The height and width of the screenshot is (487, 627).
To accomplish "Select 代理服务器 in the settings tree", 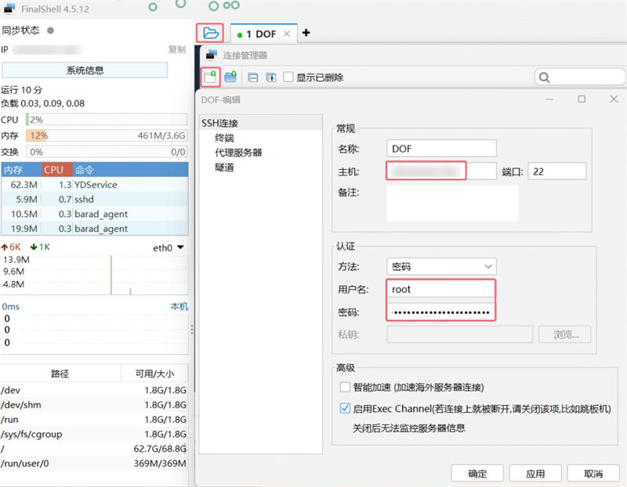I will 238,153.
